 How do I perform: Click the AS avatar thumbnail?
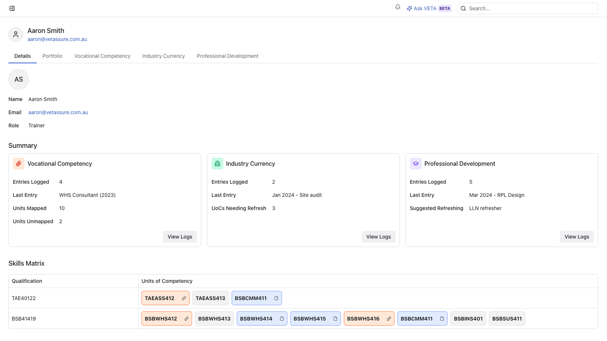pyautogui.click(x=19, y=79)
